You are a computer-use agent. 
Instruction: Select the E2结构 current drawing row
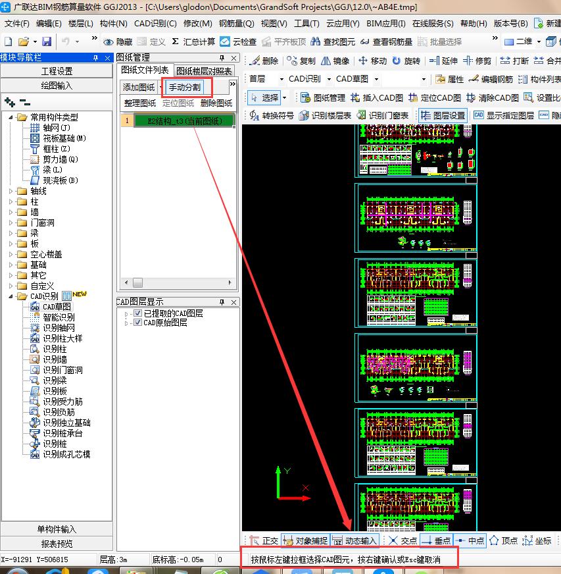point(184,121)
